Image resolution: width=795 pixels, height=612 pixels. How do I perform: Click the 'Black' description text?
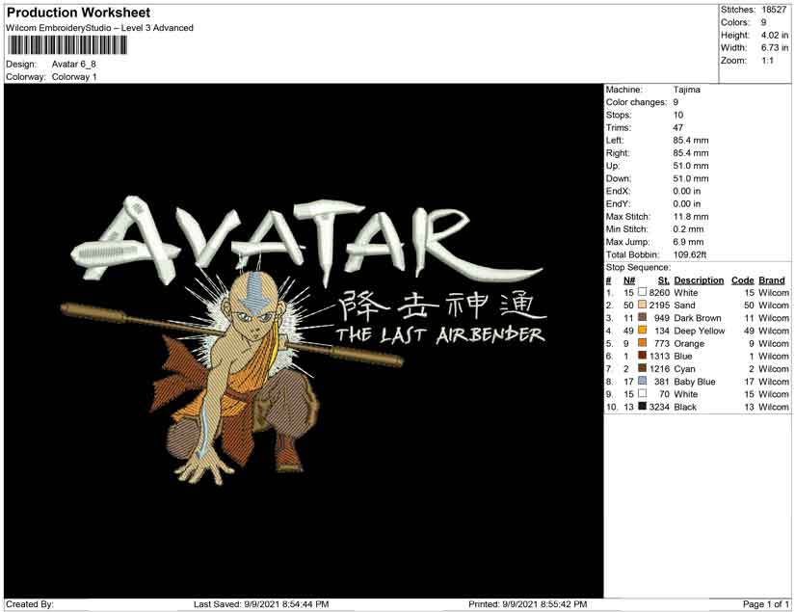tap(685, 407)
